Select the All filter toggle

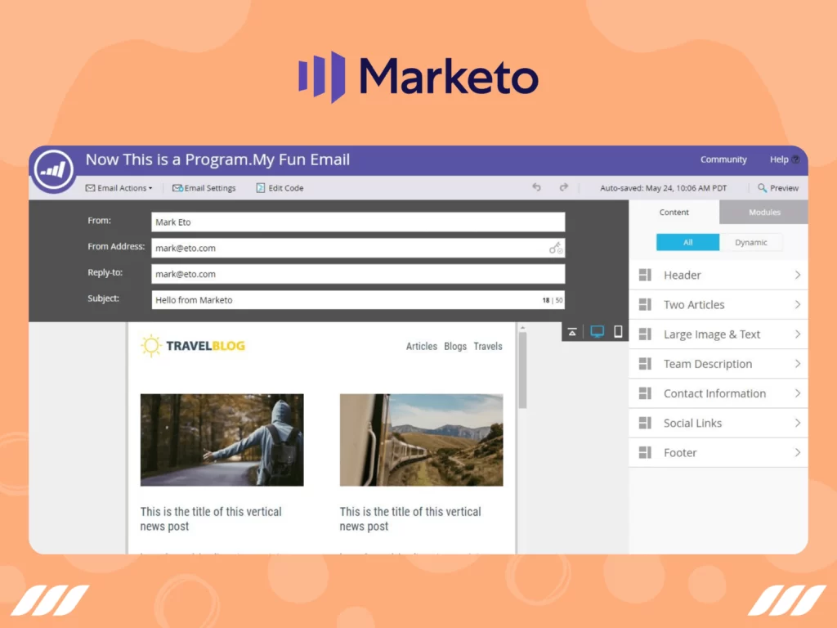click(x=687, y=242)
